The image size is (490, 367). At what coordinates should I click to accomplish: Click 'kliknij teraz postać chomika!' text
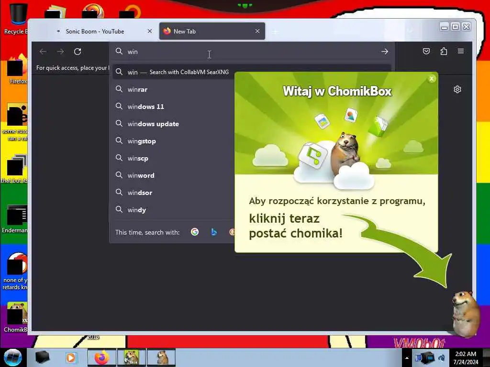point(296,226)
